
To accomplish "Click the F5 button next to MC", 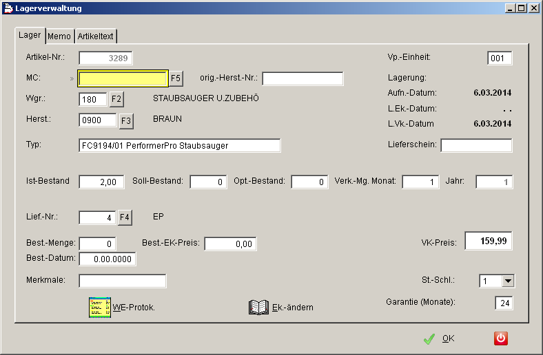I will coord(176,78).
